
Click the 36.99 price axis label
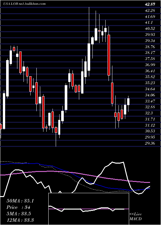(x=150, y=65)
